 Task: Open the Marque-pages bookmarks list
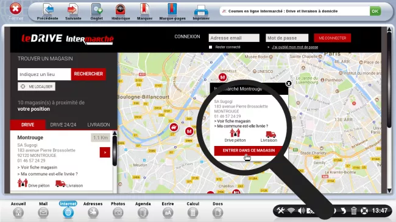click(x=172, y=10)
